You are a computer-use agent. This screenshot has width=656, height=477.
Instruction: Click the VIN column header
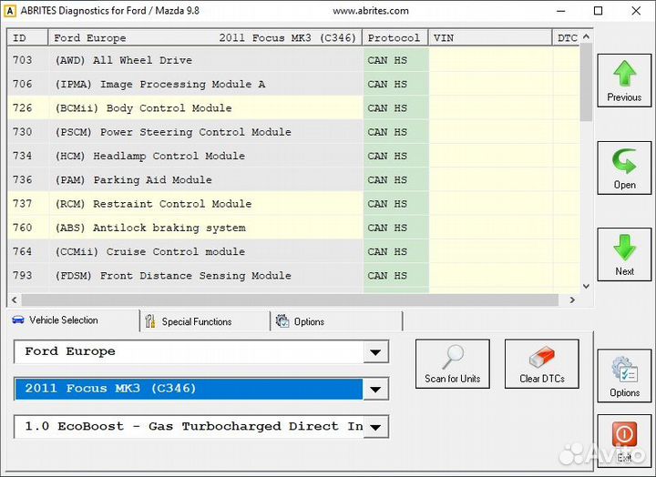pos(490,38)
